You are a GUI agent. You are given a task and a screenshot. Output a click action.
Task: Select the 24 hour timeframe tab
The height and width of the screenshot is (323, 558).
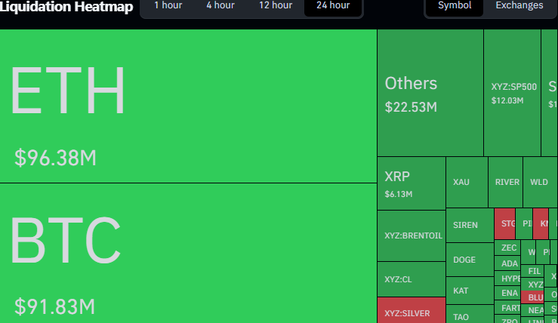coord(333,6)
